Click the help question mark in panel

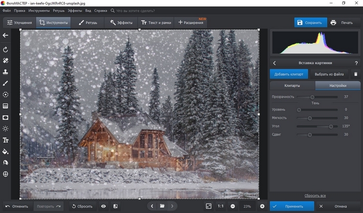355,63
